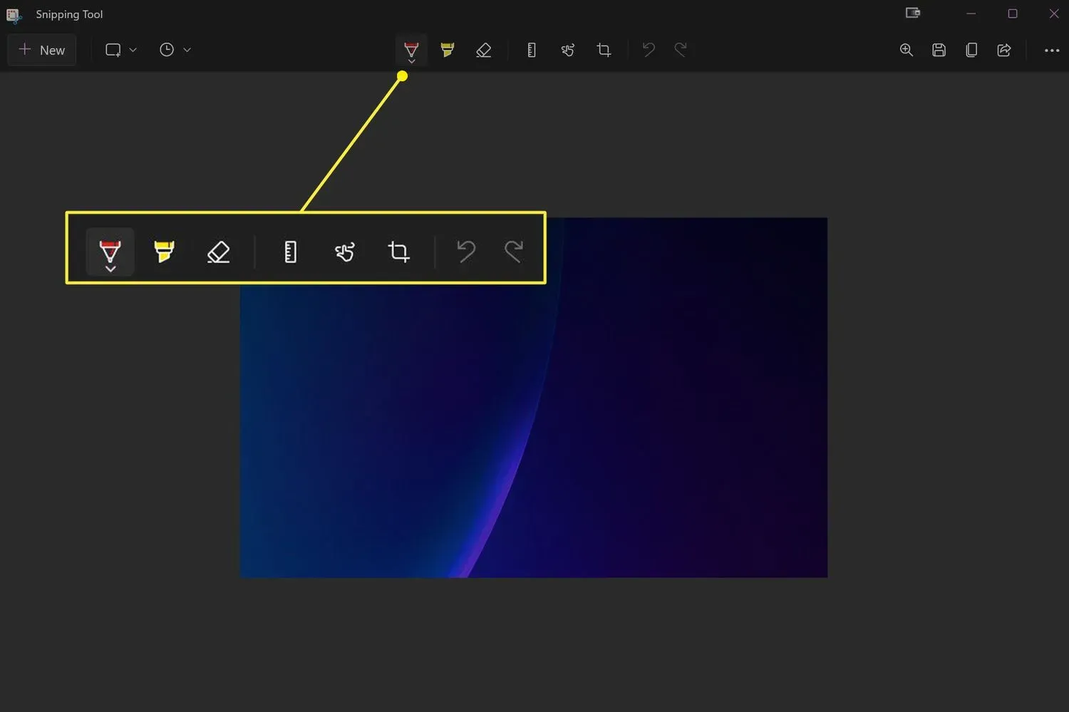Zoom the captured screenshot

click(906, 50)
